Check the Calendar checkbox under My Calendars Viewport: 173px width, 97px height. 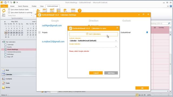[5, 44]
